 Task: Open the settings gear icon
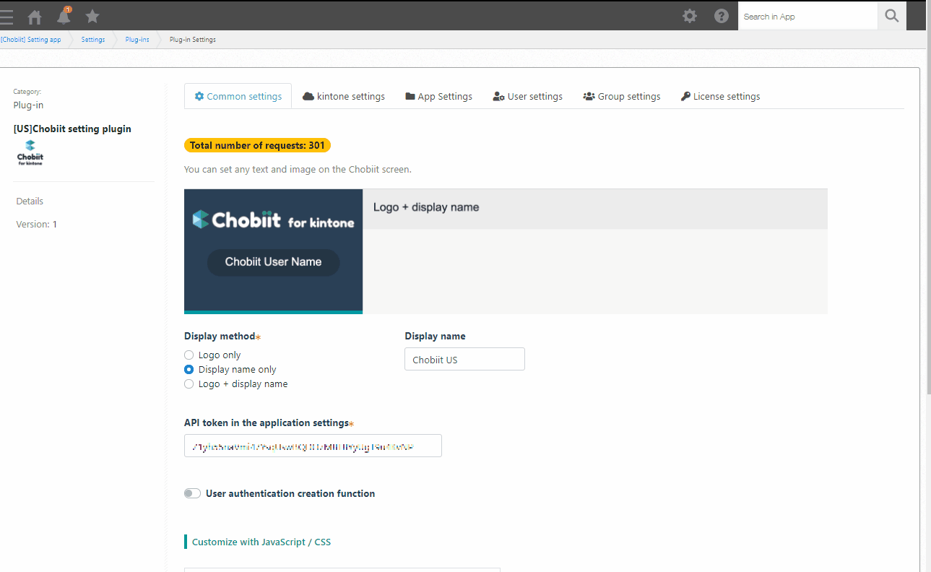pos(690,16)
